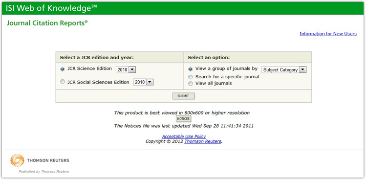Click the Thomson Reuters orange dotted logo icon
Viewport: 366px width, 180px height.
click(x=17, y=160)
